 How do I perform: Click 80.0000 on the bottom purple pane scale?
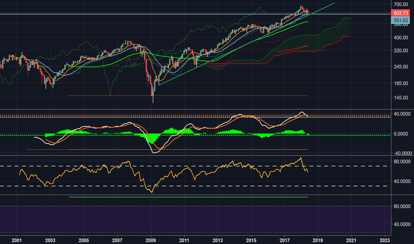tap(402, 206)
